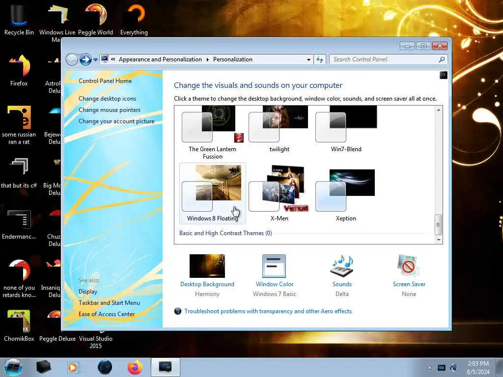Launch Firefox from the desktop
503x377 pixels.
(x=19, y=70)
